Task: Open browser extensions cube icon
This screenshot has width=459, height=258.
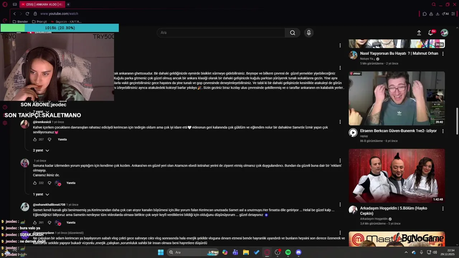Action: (425, 14)
